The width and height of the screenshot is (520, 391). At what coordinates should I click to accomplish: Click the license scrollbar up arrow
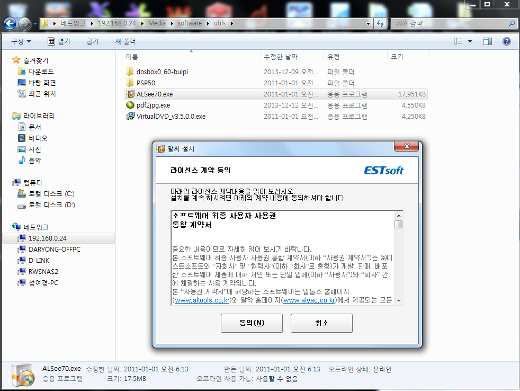point(399,216)
